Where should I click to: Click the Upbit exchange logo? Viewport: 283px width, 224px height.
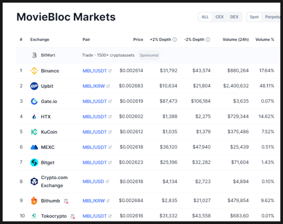(34, 86)
